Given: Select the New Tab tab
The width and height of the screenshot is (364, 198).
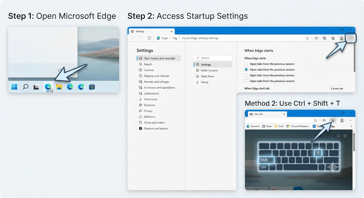Looking at the screenshot, I should pyautogui.click(x=268, y=114).
